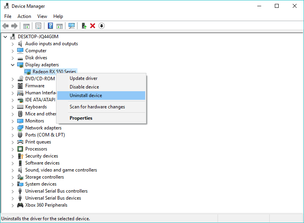Image resolution: width=304 pixels, height=223 pixels.
Task: Select the Xbox 360 Peripherals label
Action: click(x=46, y=205)
